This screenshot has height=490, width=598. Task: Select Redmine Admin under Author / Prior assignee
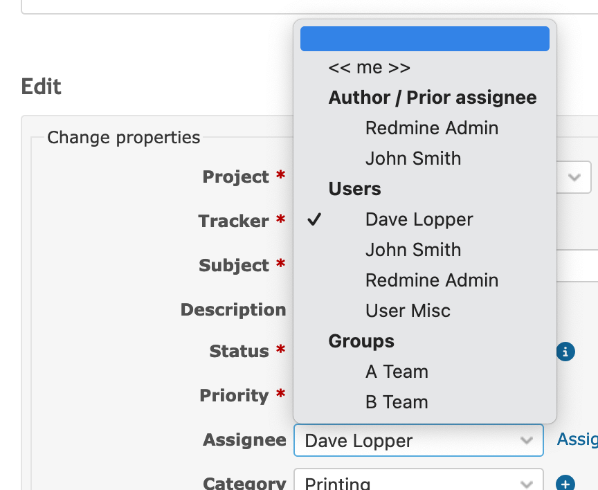click(431, 128)
